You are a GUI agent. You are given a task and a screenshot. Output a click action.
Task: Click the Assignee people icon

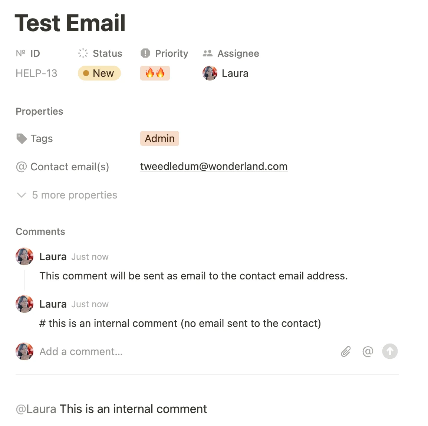pyautogui.click(x=208, y=53)
